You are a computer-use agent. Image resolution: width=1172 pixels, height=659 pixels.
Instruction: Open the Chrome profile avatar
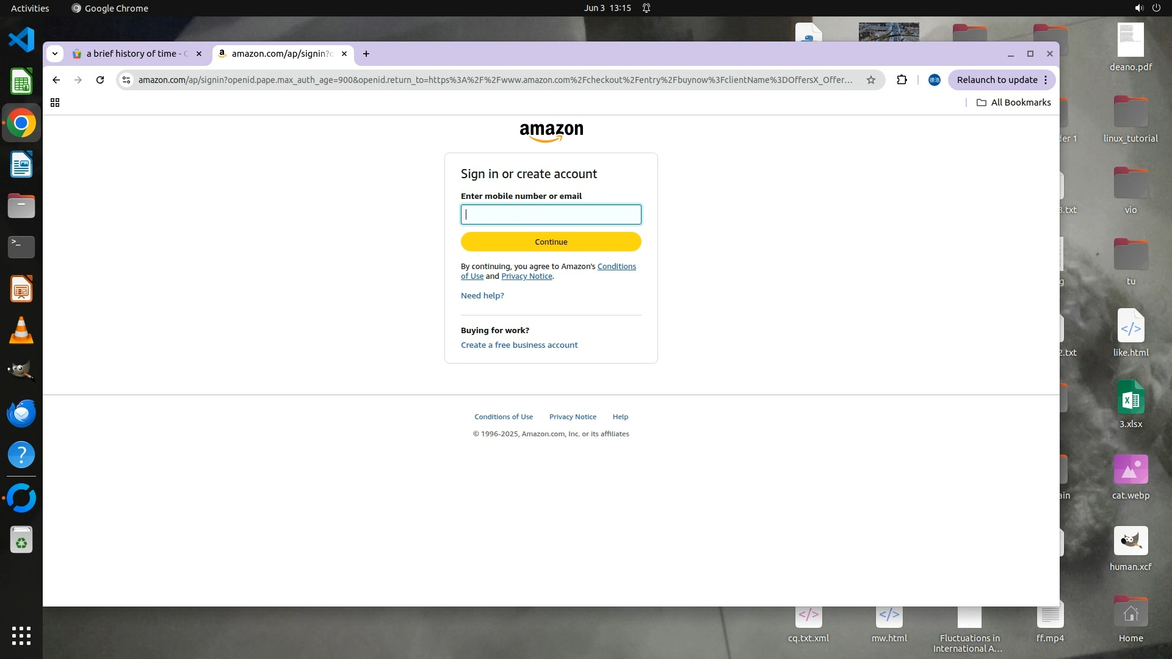[x=934, y=80]
